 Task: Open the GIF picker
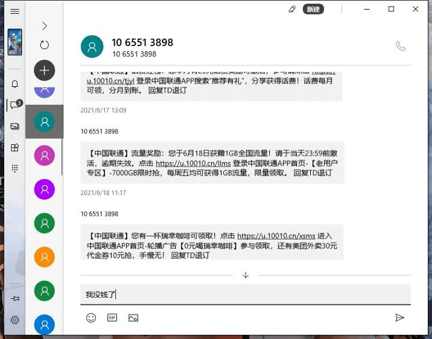point(112,318)
